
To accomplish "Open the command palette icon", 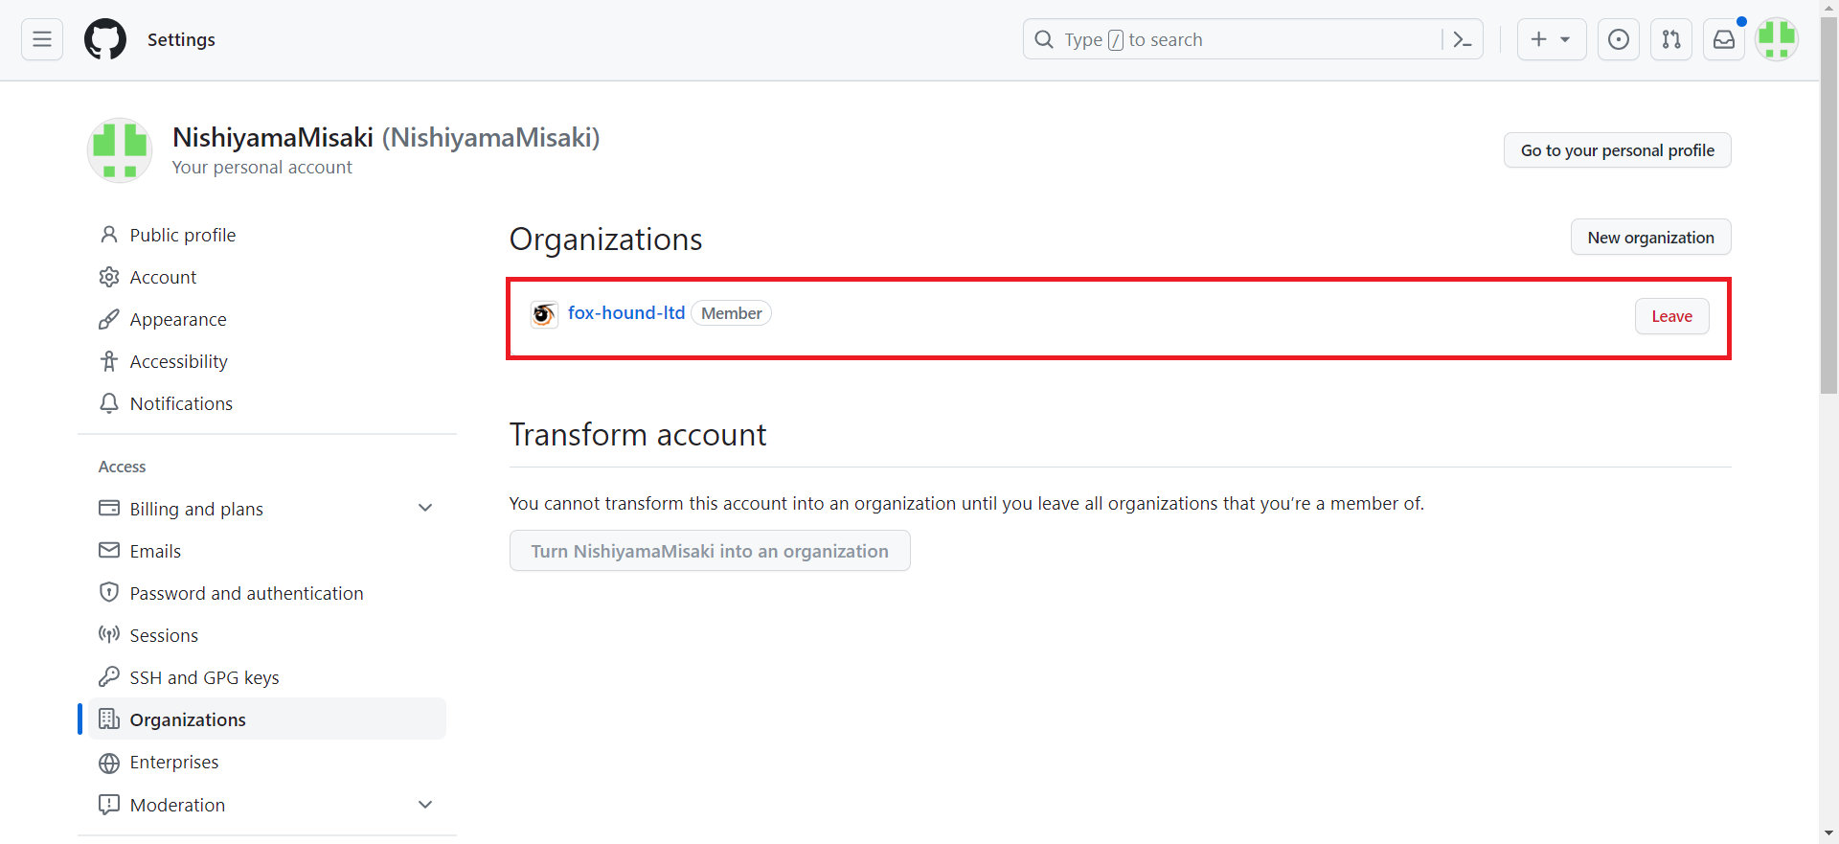I will point(1463,39).
